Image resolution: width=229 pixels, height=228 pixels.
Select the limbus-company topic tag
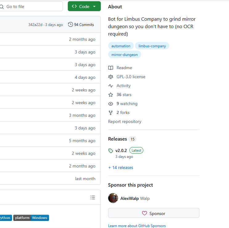pos(152,46)
